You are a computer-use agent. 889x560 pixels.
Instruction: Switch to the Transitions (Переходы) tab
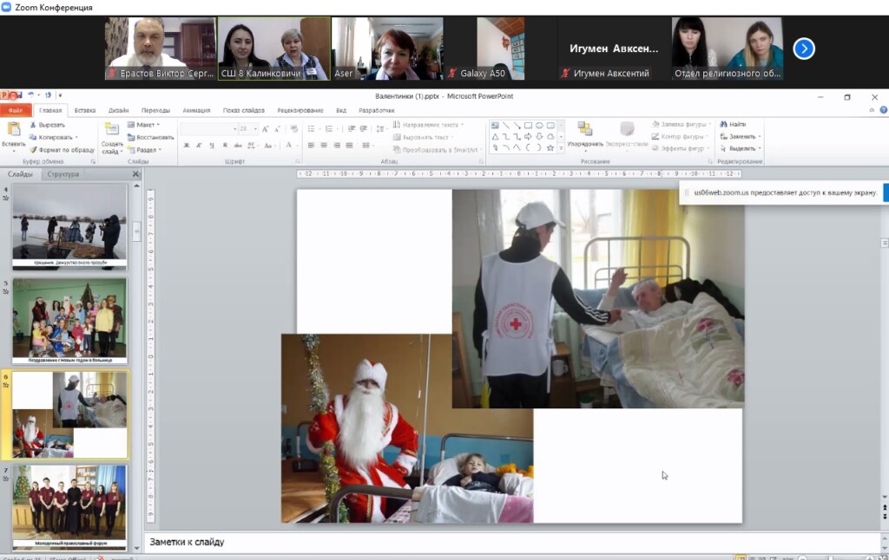pos(156,110)
